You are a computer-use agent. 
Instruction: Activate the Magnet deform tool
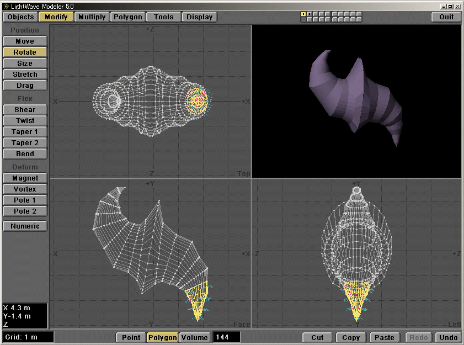[x=24, y=178]
